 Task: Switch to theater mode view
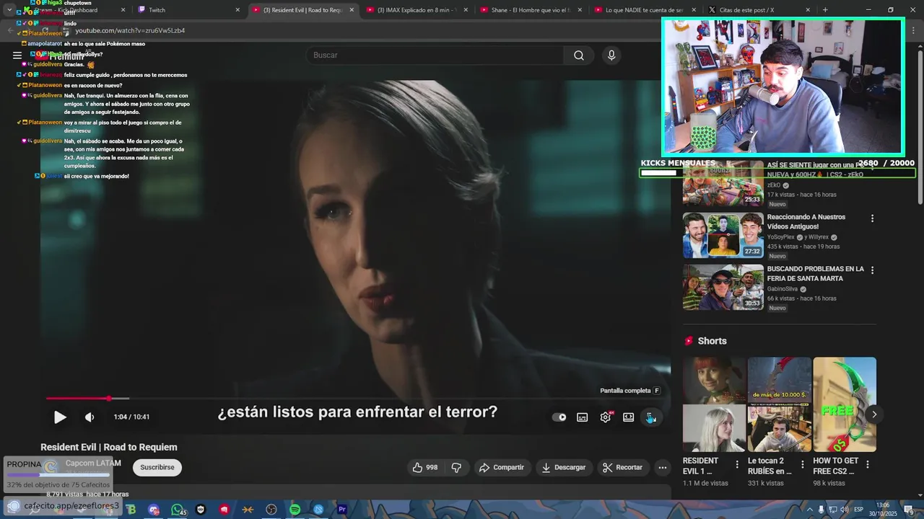pyautogui.click(x=629, y=417)
